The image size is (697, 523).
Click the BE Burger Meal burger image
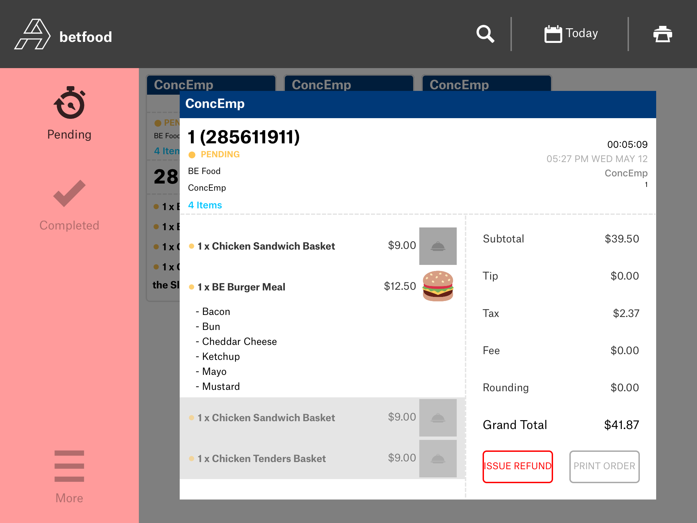[x=438, y=286]
